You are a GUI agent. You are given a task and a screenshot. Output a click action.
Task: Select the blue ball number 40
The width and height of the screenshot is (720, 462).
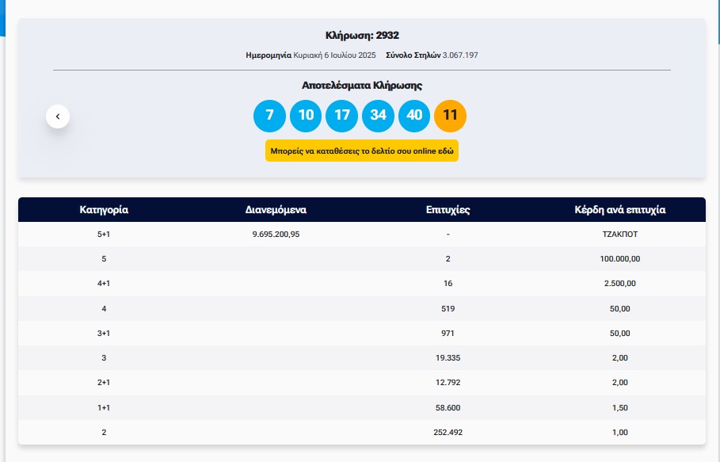click(414, 116)
